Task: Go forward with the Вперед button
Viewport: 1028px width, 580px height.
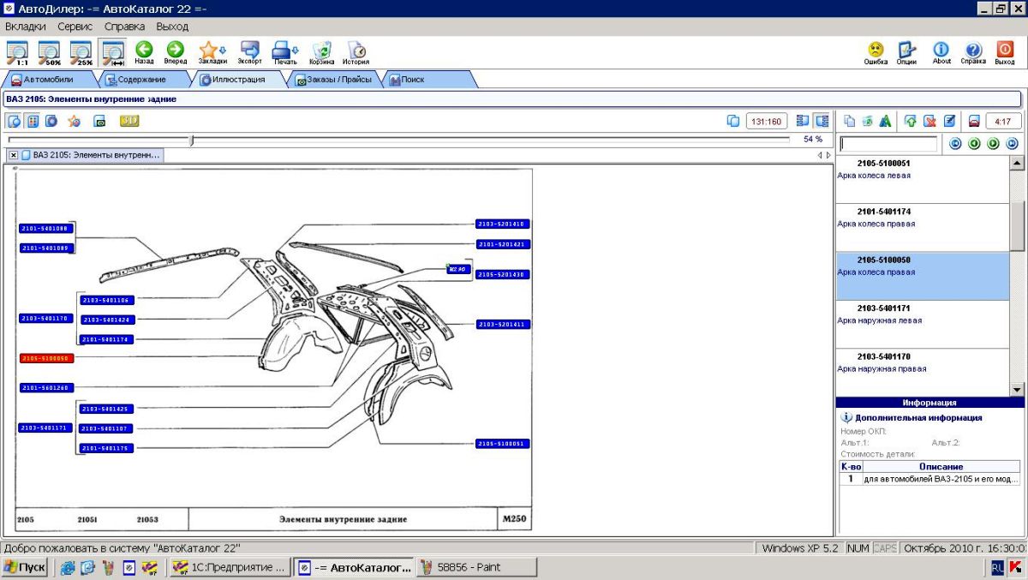Action: pyautogui.click(x=176, y=53)
